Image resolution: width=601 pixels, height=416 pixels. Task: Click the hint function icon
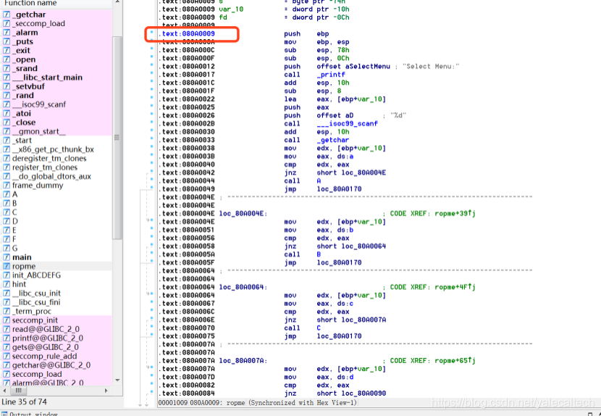tap(7, 284)
